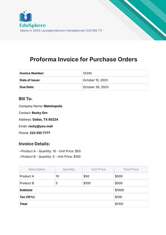Click the Proforma Invoice for Purchase Orders title
The height and width of the screenshot is (235, 166).
pyautogui.click(x=83, y=59)
